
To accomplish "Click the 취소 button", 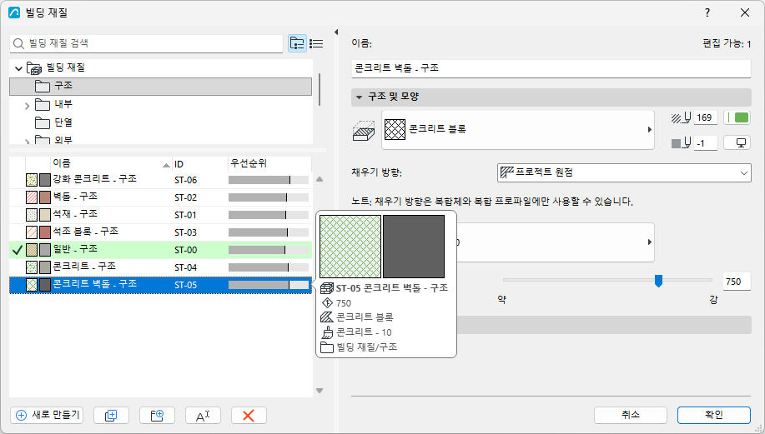I will (631, 415).
